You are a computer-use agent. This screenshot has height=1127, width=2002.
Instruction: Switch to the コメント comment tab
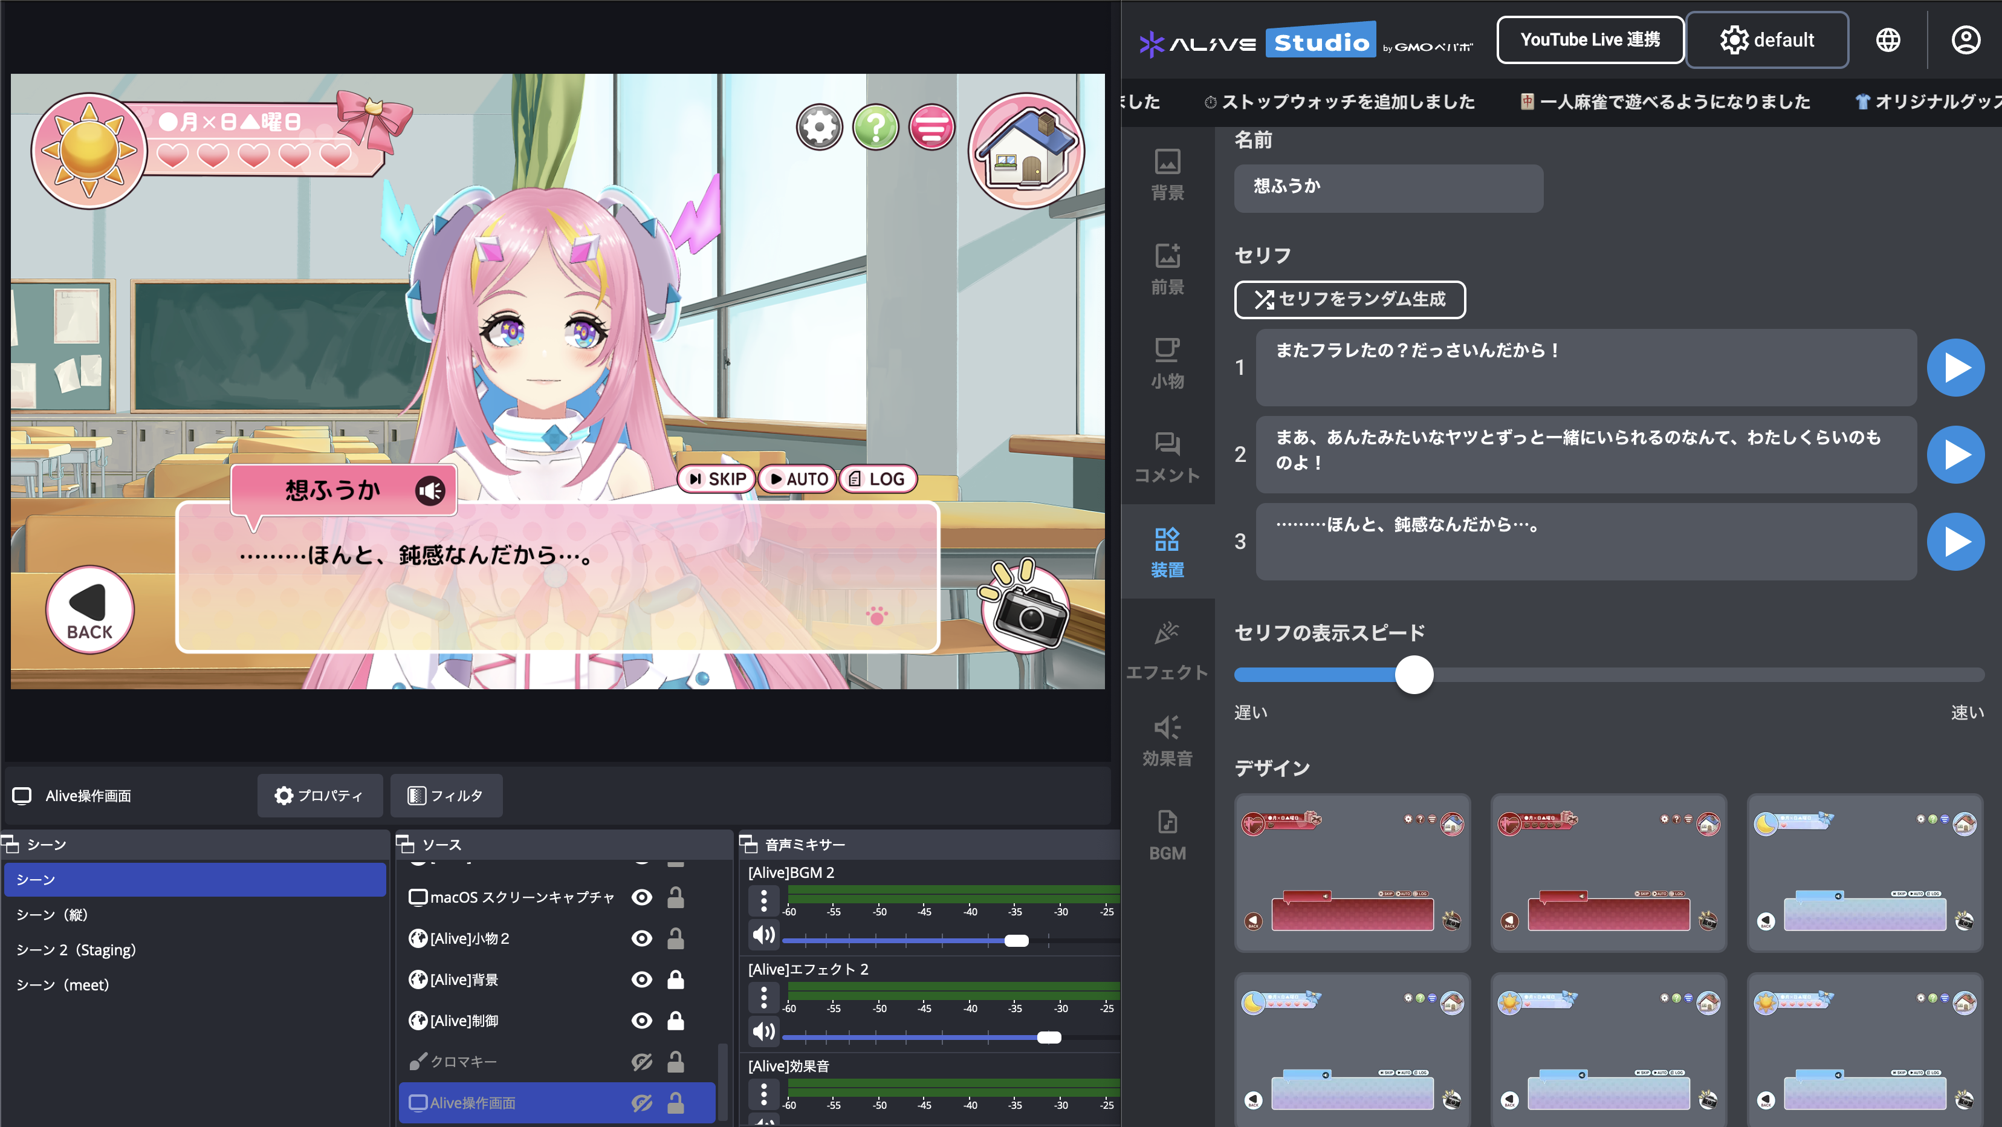(x=1167, y=457)
